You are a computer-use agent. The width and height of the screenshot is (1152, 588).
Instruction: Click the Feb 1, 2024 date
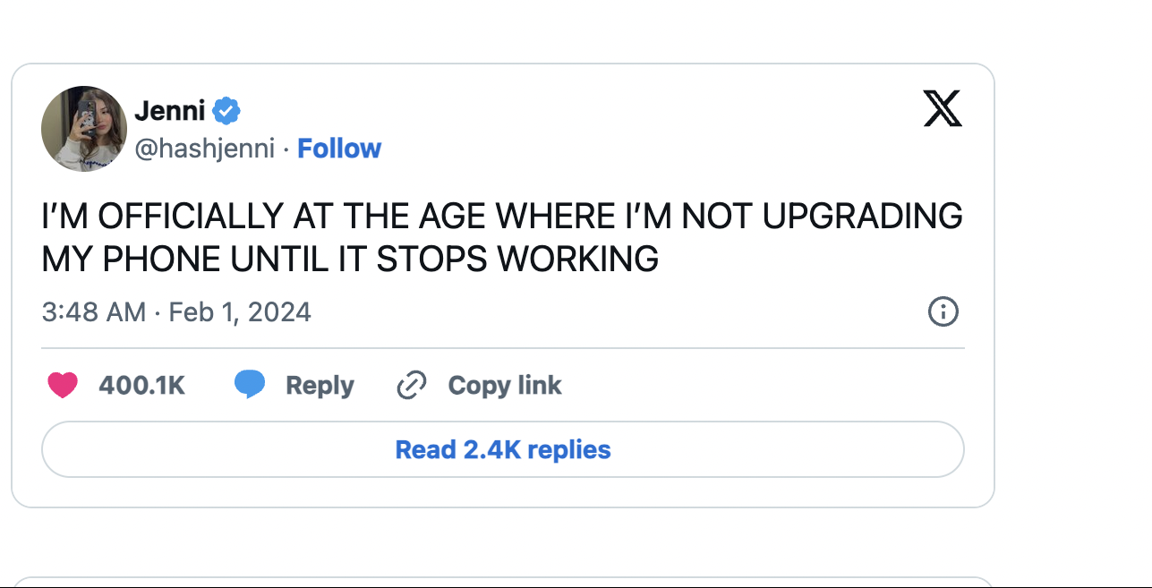pos(240,312)
